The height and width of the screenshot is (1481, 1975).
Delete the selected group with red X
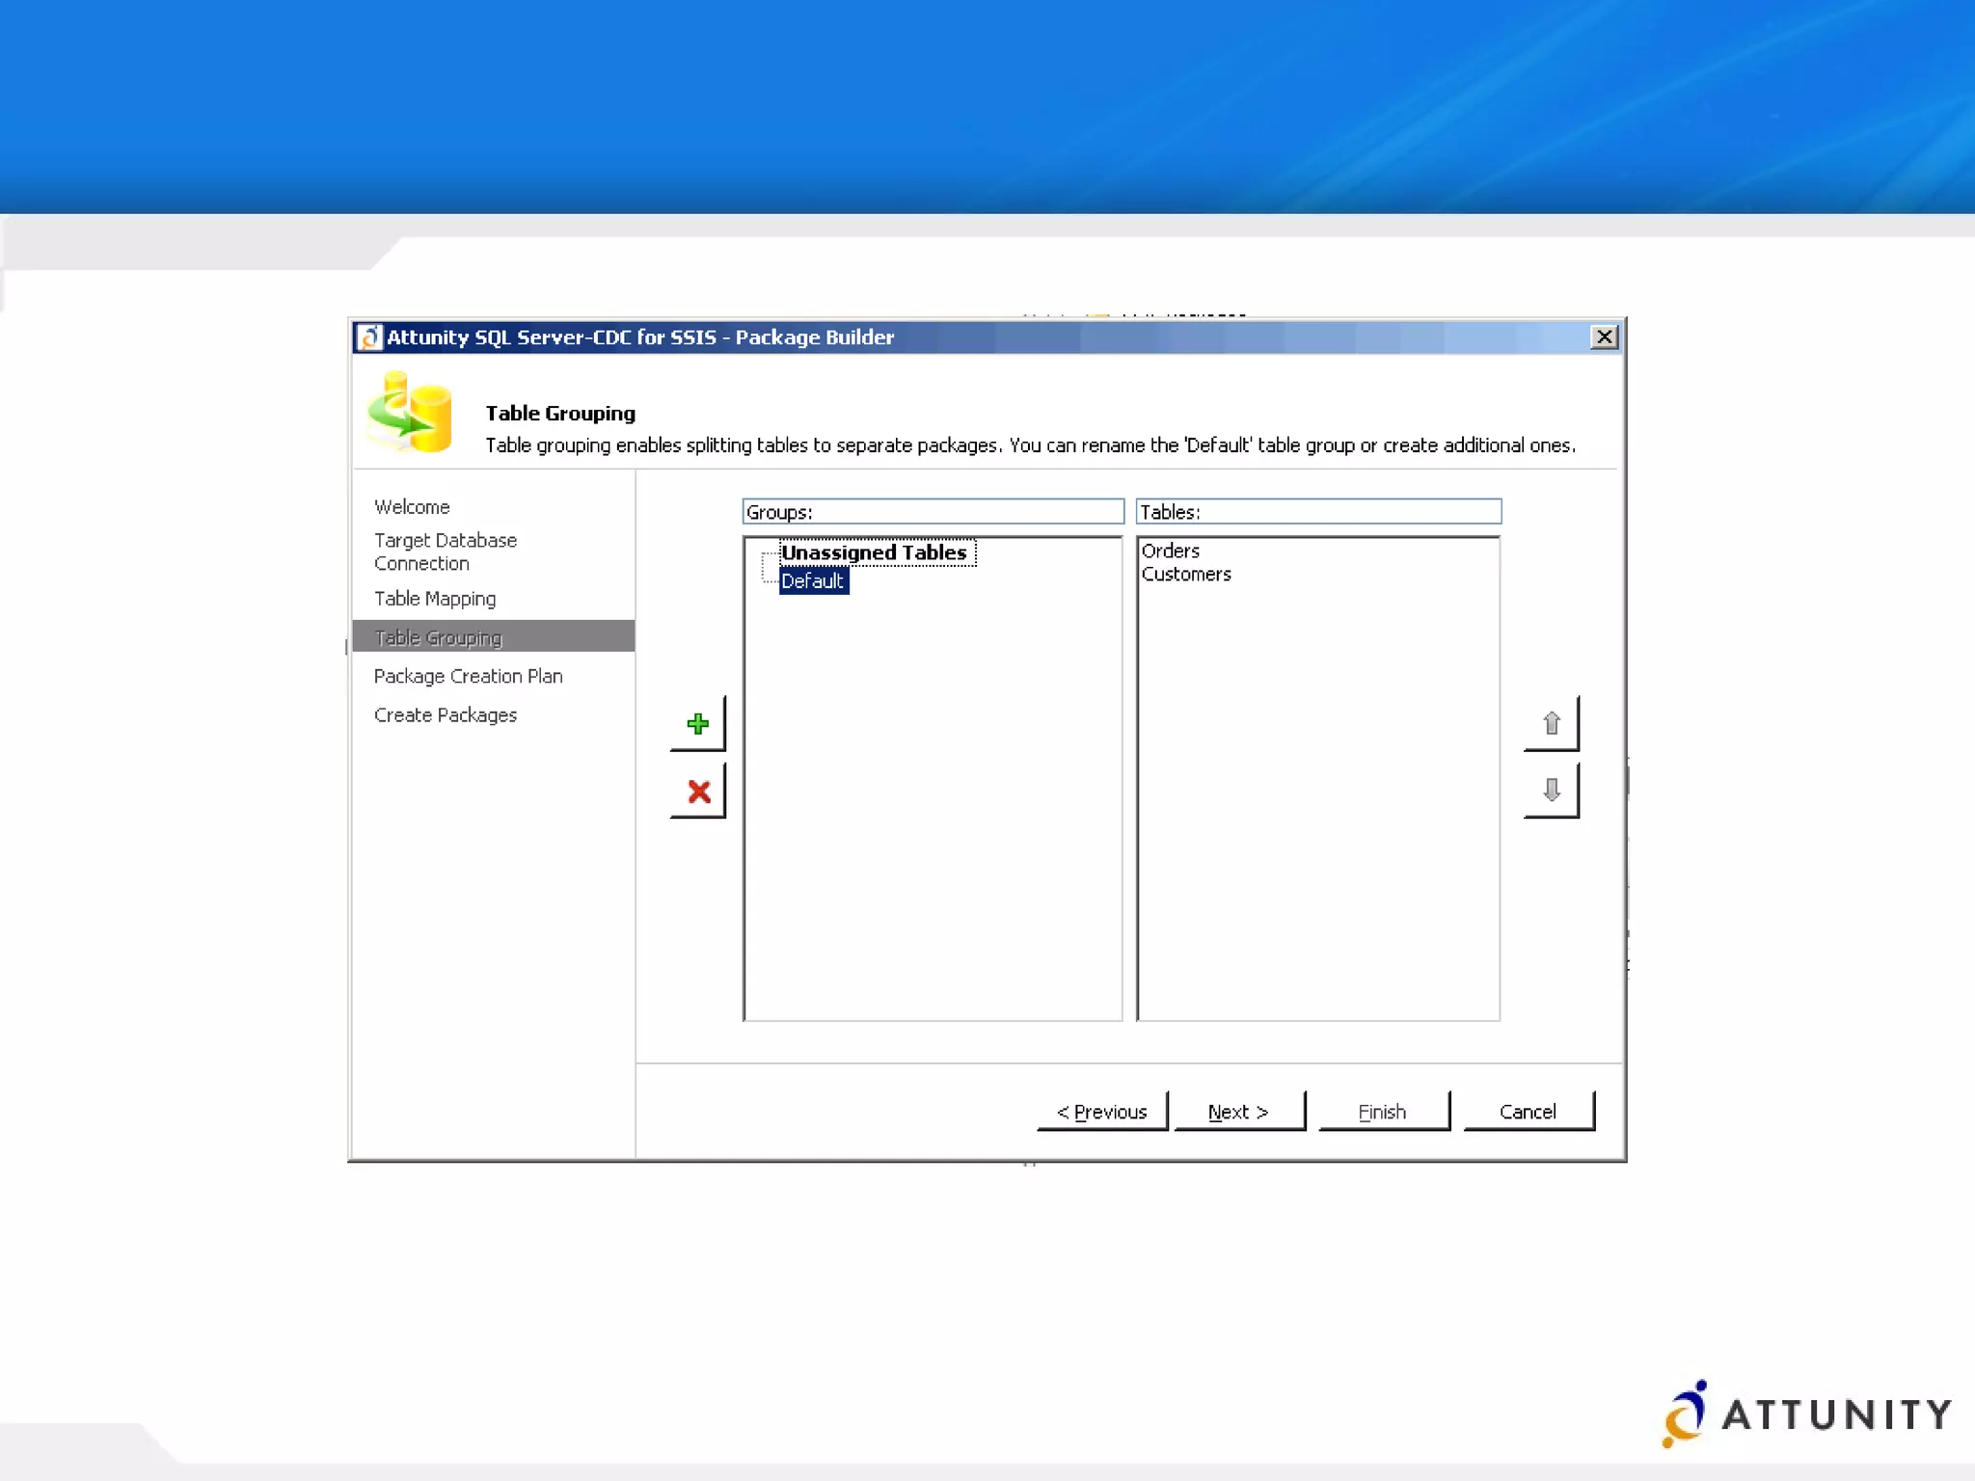pyautogui.click(x=697, y=791)
